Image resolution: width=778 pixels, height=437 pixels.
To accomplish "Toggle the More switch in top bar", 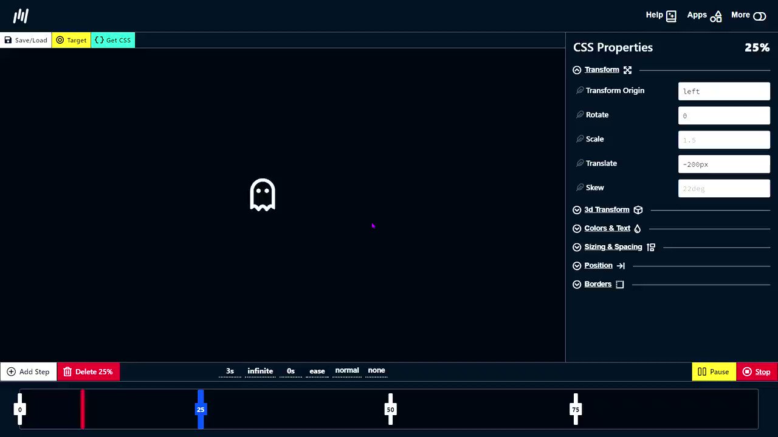I will 760,15.
